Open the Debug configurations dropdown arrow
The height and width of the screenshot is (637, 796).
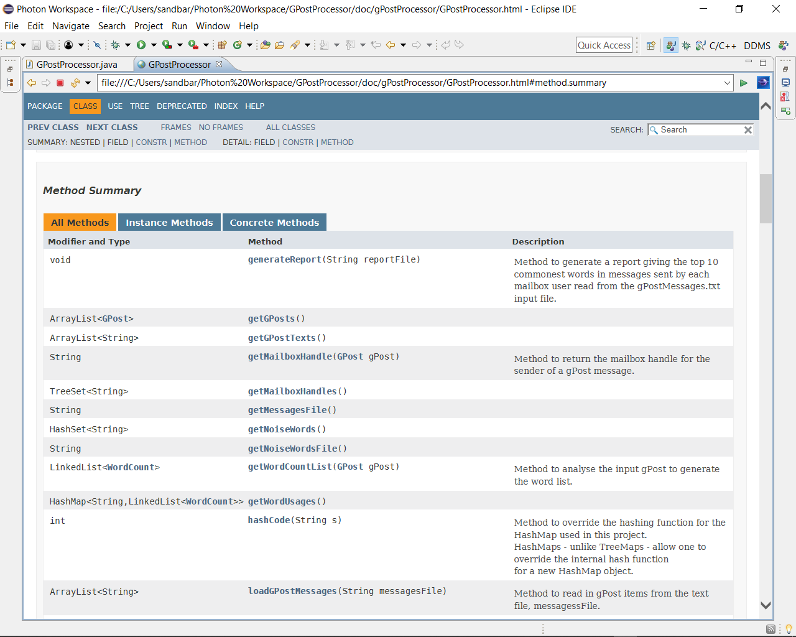pos(127,45)
